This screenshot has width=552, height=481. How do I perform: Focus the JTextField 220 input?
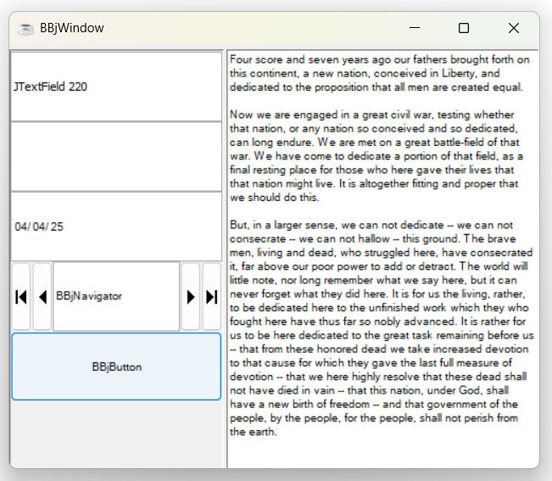coord(115,87)
